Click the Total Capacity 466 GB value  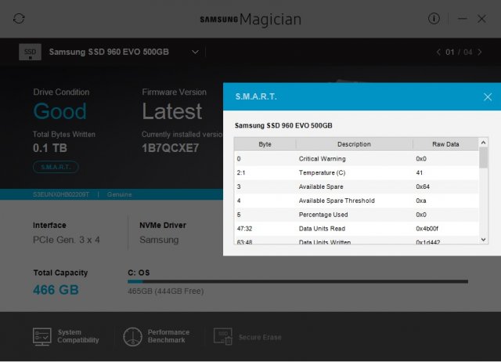[x=56, y=290]
